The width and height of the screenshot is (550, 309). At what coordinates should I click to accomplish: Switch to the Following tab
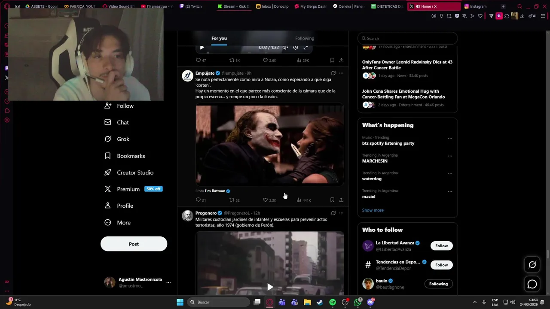pyautogui.click(x=305, y=38)
